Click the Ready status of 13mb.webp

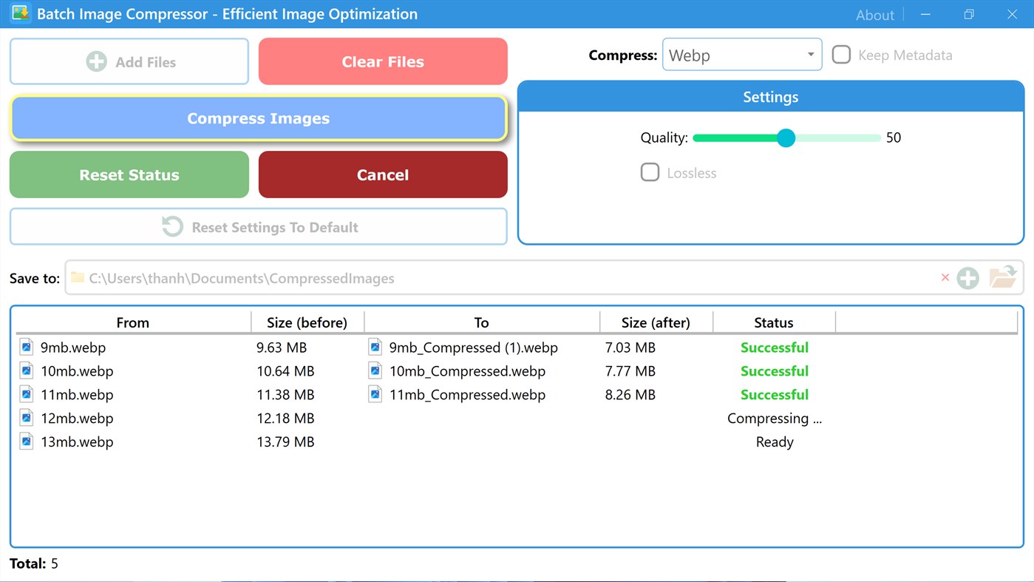click(x=775, y=442)
